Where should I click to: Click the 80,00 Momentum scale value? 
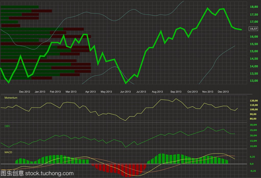[x=253, y=119]
